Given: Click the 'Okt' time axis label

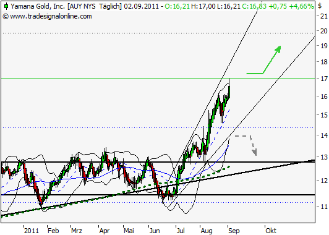Looking at the screenshot, I should click(271, 231).
